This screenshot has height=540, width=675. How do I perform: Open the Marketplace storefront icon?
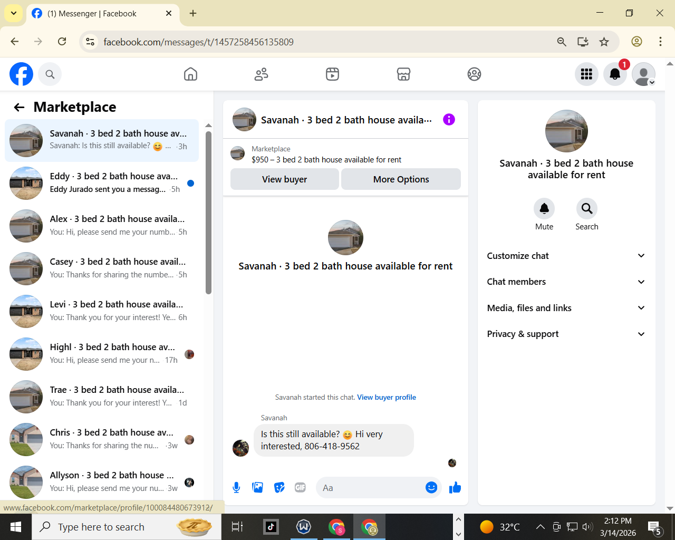click(403, 74)
